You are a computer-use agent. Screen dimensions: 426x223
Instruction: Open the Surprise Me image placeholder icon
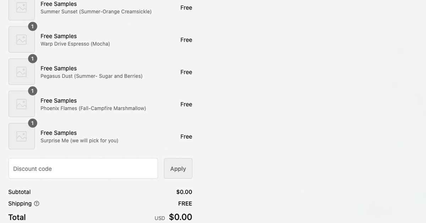(21, 136)
